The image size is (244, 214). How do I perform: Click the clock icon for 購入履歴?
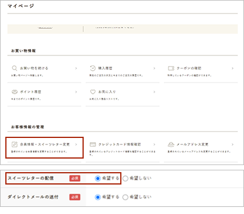pos(93,68)
